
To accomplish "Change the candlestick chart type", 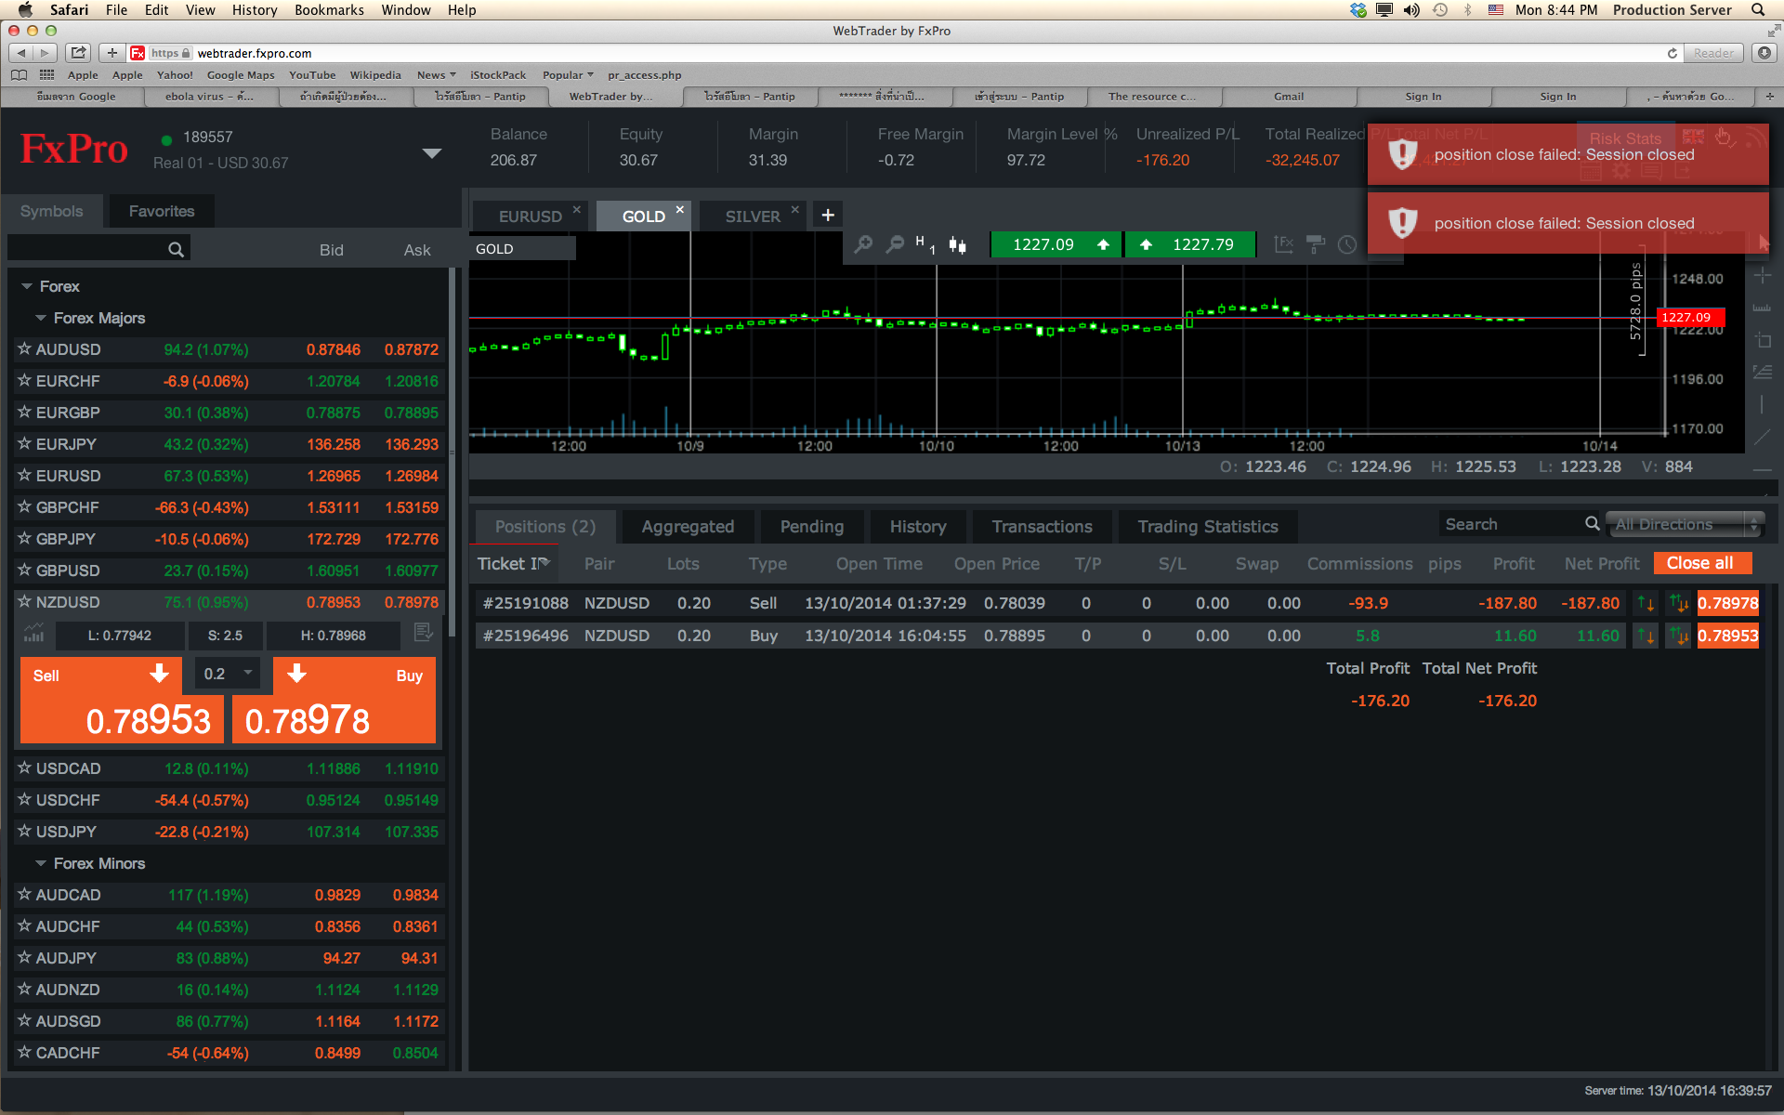I will [957, 245].
